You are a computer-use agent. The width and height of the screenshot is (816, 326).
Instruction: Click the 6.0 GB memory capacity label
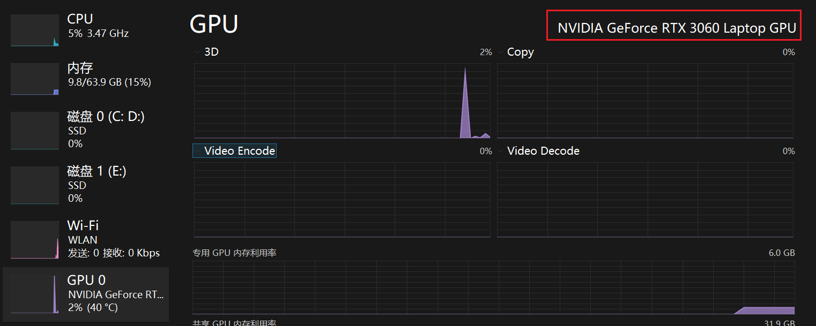click(x=782, y=253)
